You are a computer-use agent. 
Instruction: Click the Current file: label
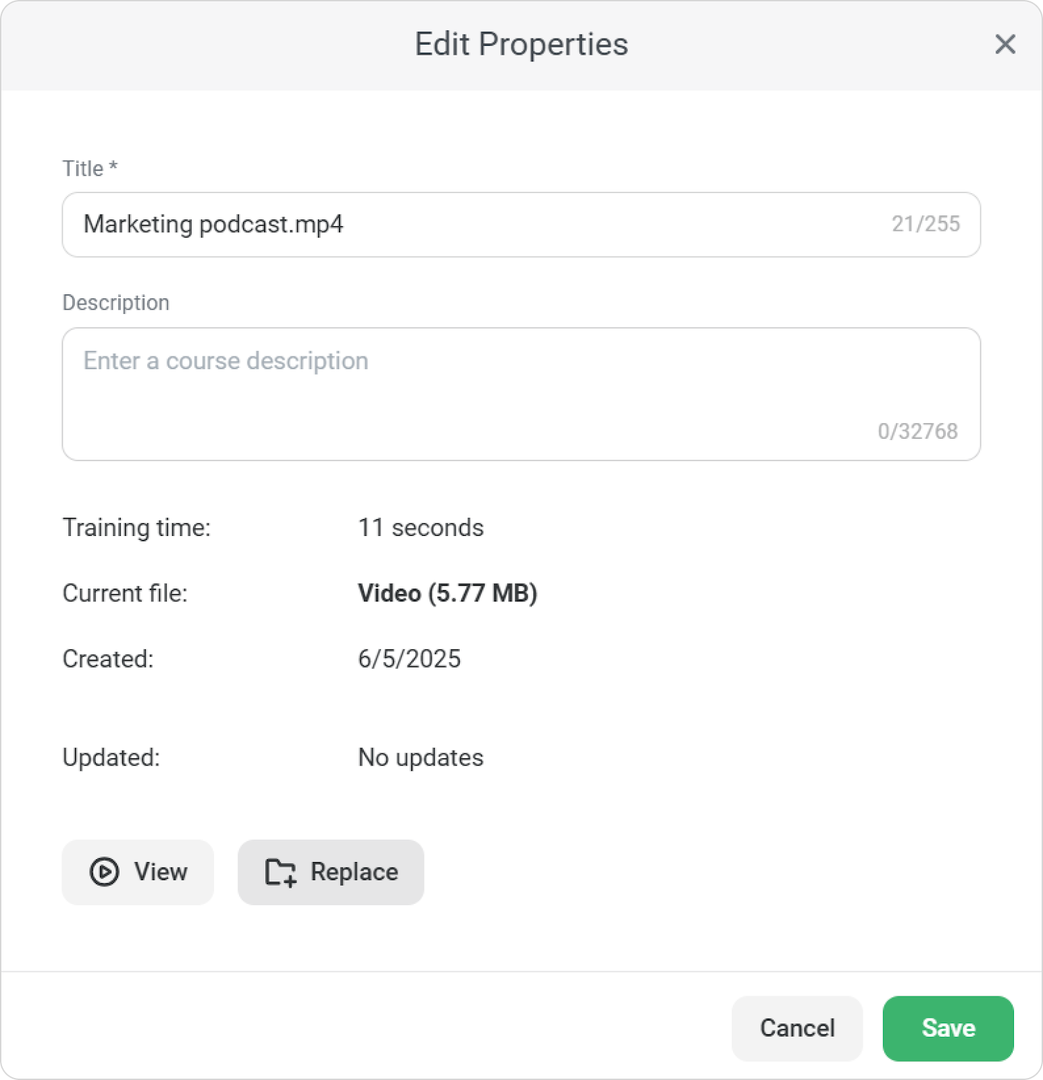125,593
